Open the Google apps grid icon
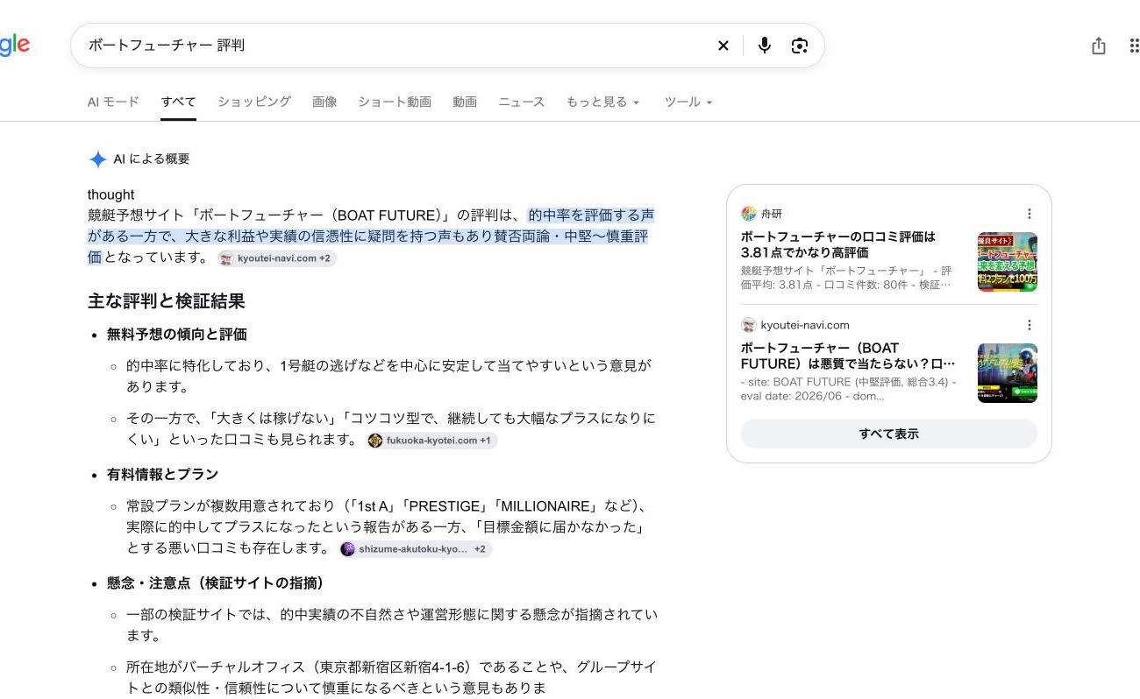The image size is (1140, 699). [1134, 46]
